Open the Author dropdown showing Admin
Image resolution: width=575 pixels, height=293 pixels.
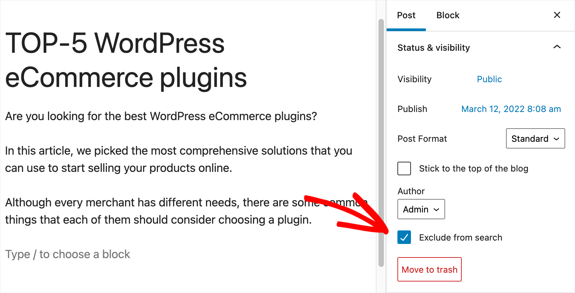(421, 209)
